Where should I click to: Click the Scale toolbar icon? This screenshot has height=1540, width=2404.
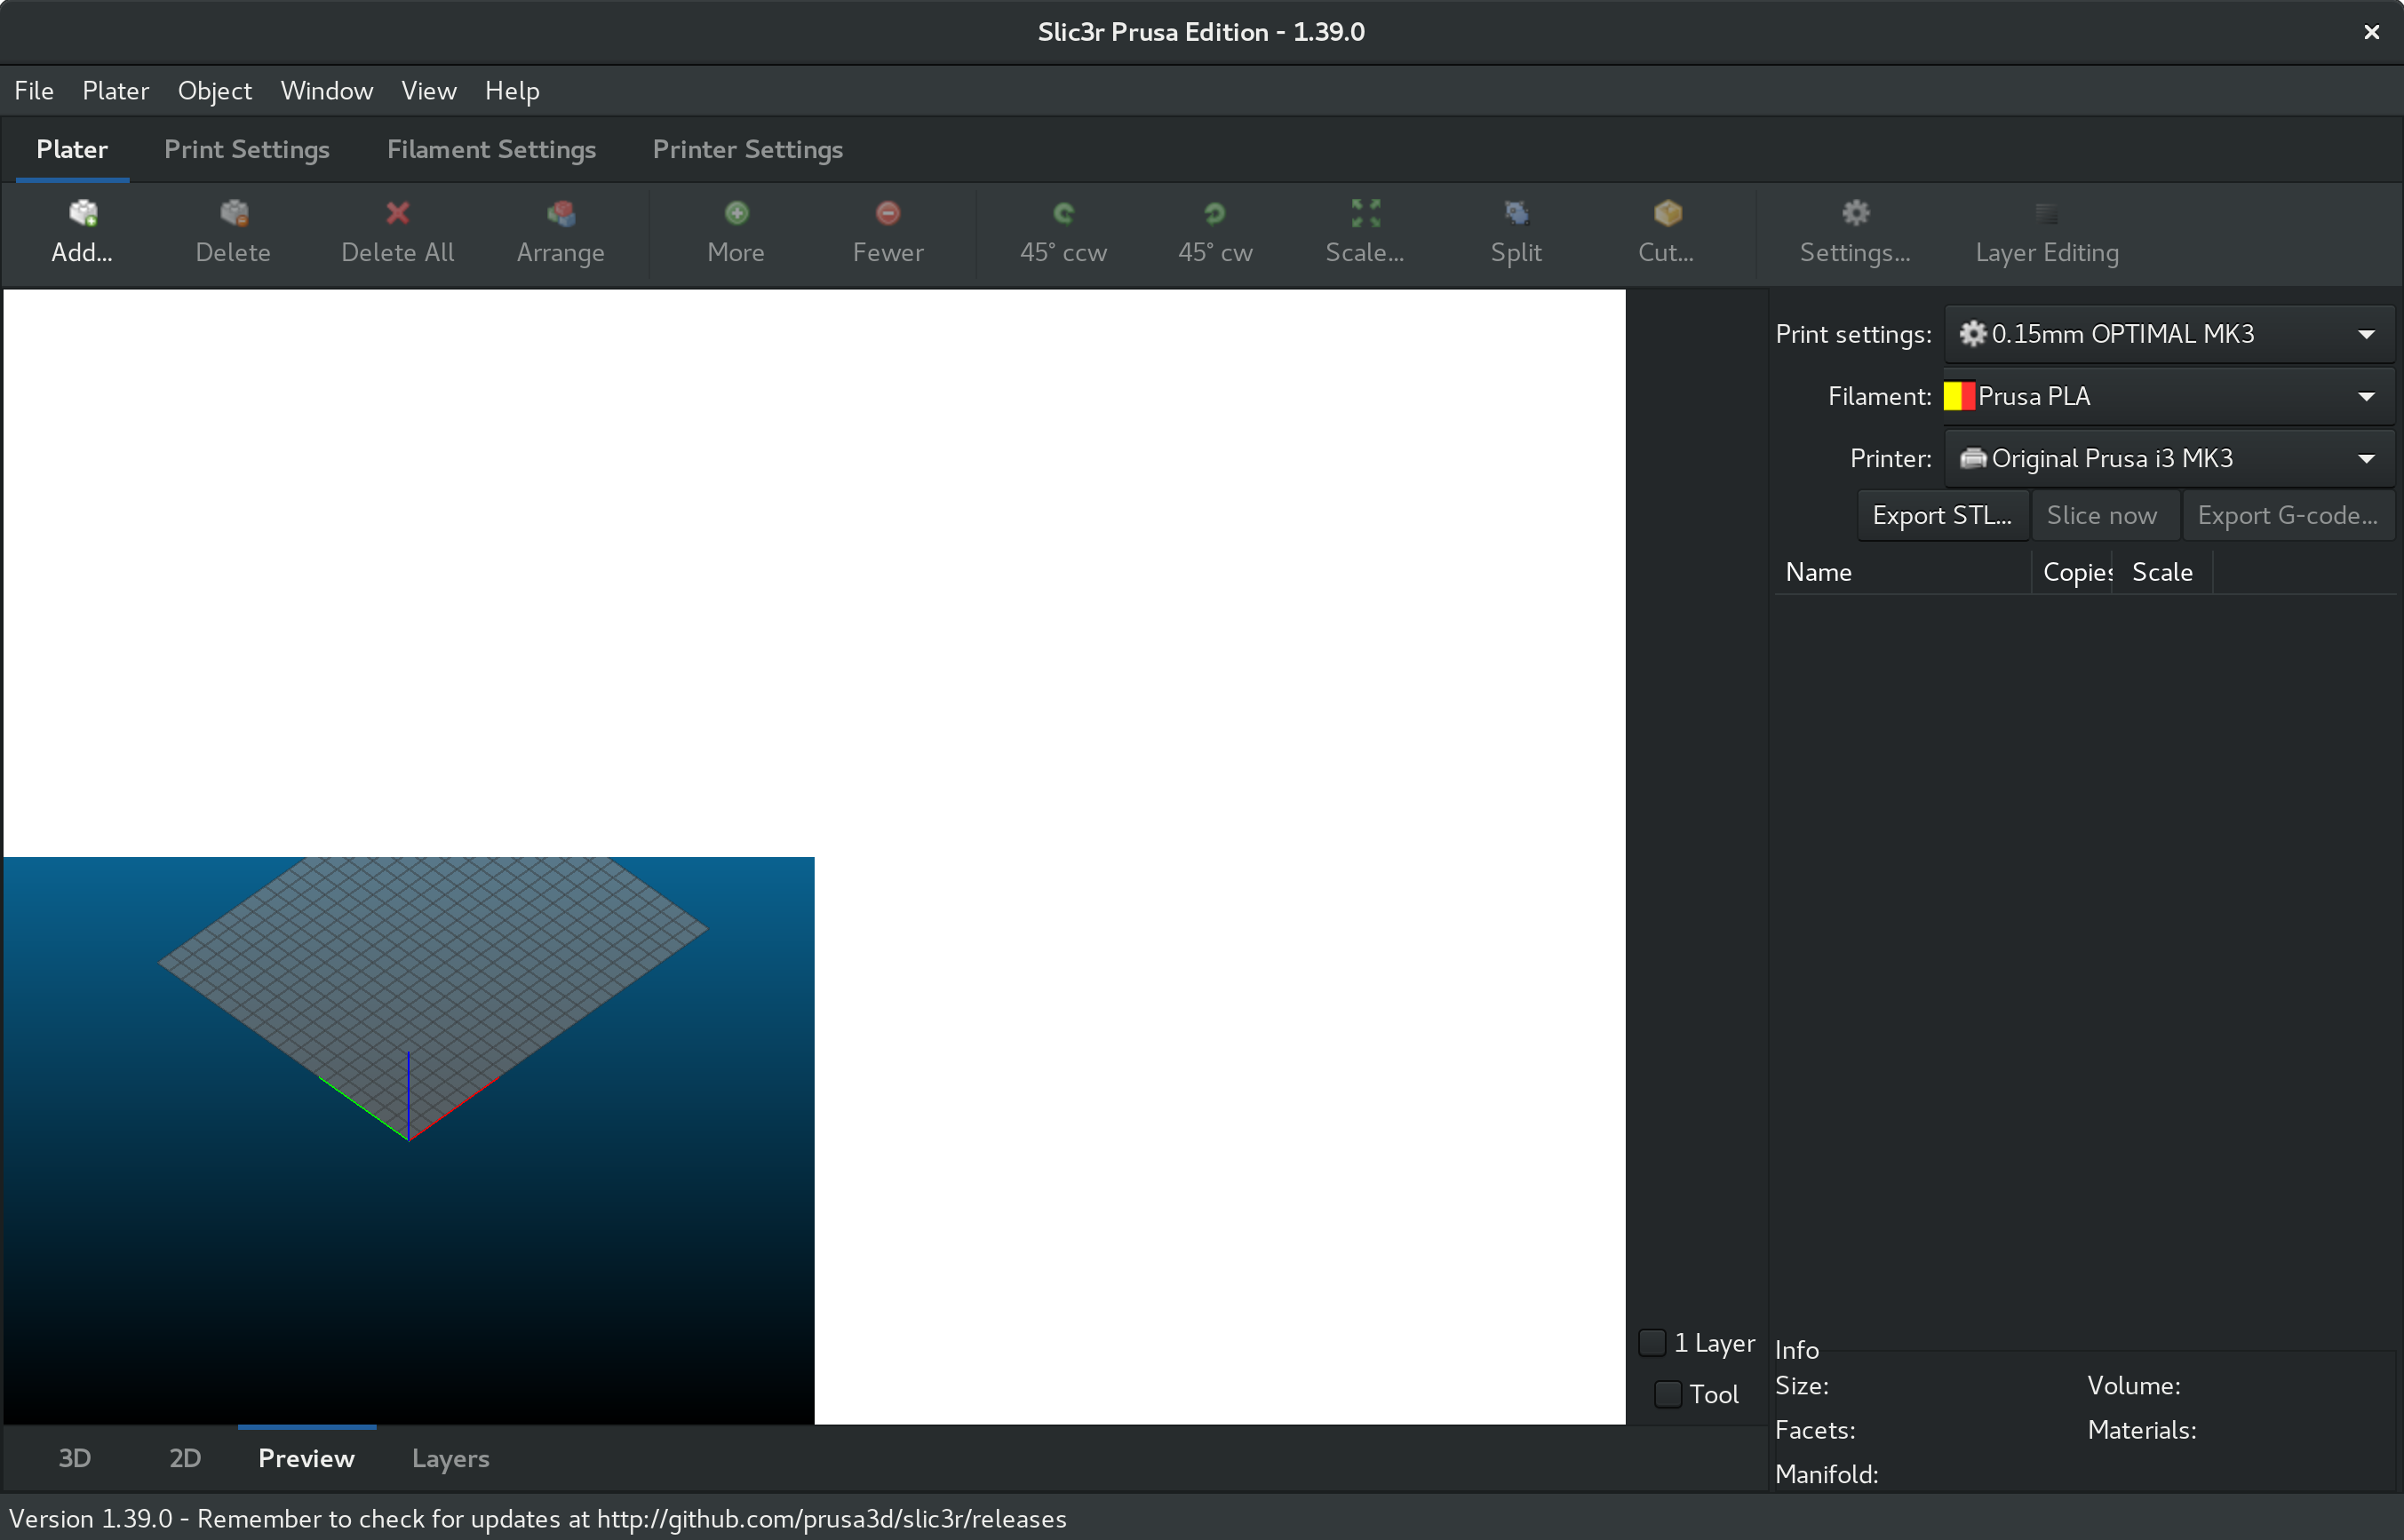pyautogui.click(x=1365, y=213)
